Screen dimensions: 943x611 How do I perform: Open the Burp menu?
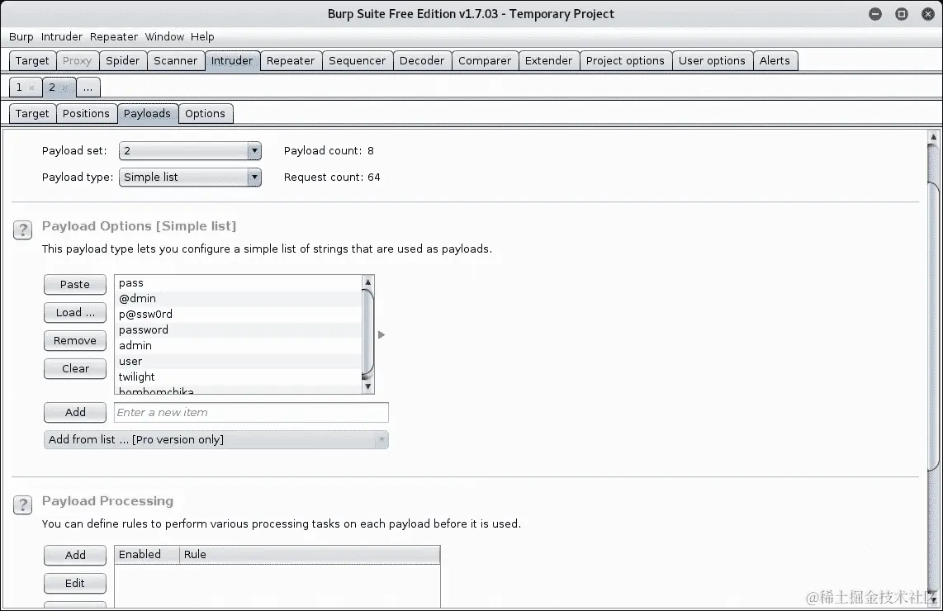point(21,36)
